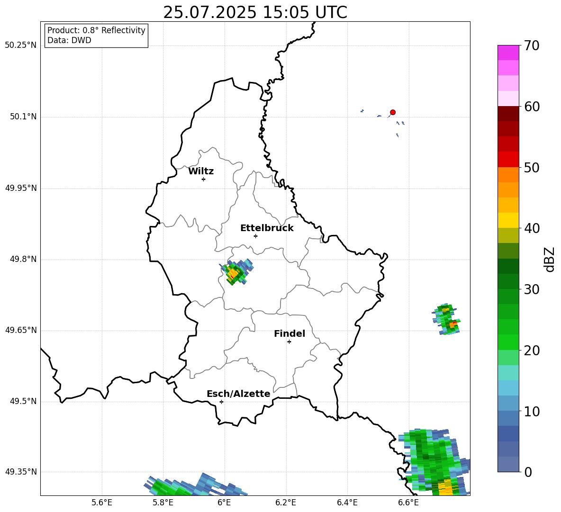This screenshot has width=561, height=512.
Task: Click the 6.6°E longitude label
Action: 408,503
